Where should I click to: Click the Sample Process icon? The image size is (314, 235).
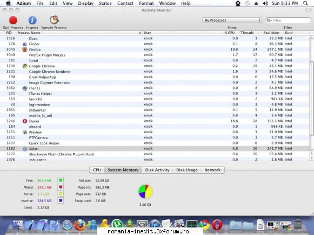tap(54, 20)
